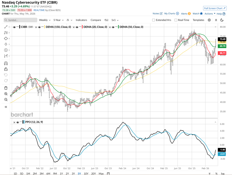Select the measure range tool
The width and height of the screenshot is (232, 175).
click(6, 56)
